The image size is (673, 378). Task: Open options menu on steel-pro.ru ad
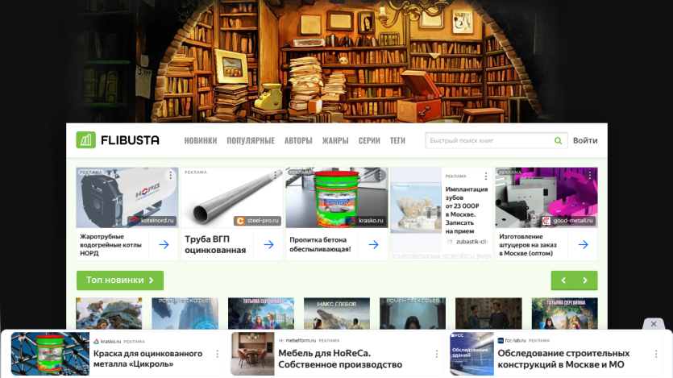275,175
